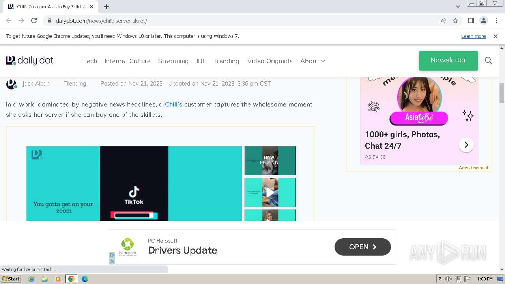This screenshot has width=505, height=284.
Task: Click the Asiavibe ad next arrow
Action: [466, 145]
